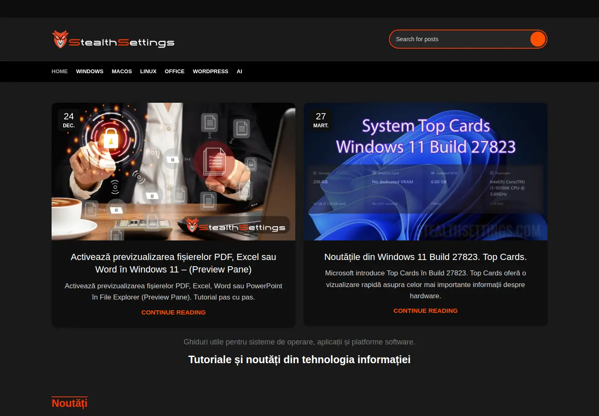Open the LINUX menu item
The width and height of the screenshot is (599, 416).
(148, 72)
